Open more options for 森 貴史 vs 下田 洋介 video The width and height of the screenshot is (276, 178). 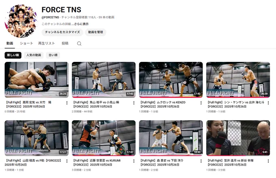(201, 161)
